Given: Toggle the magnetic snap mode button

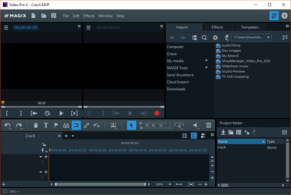Looking at the screenshot, I should [76, 125].
